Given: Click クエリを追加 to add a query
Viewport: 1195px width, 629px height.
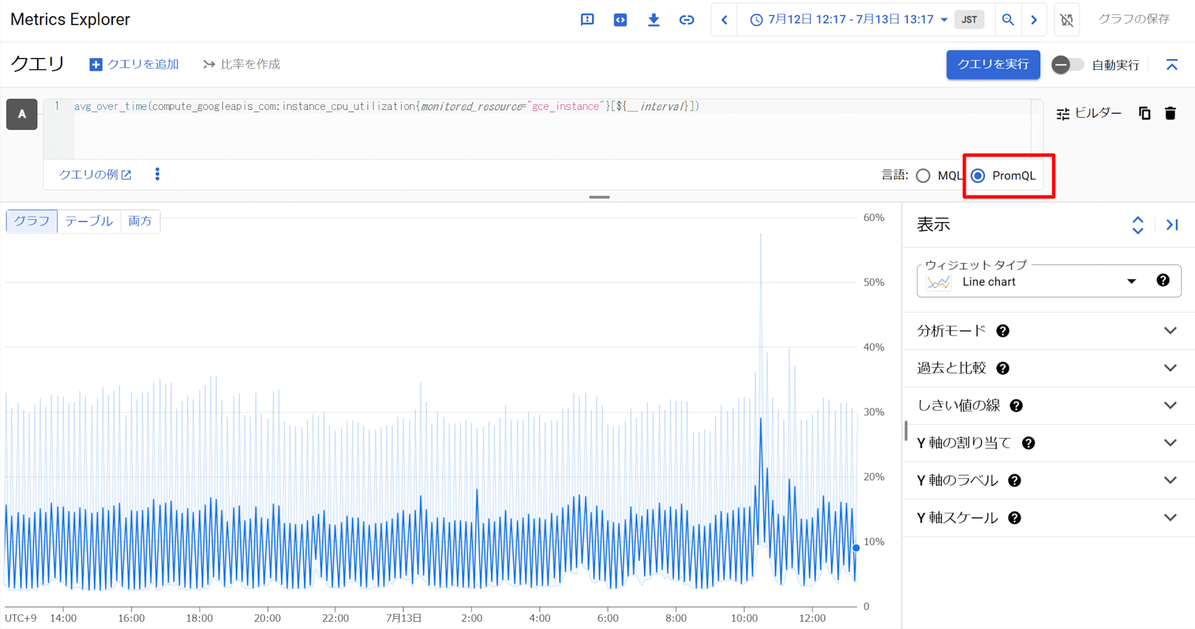Looking at the screenshot, I should 134,64.
